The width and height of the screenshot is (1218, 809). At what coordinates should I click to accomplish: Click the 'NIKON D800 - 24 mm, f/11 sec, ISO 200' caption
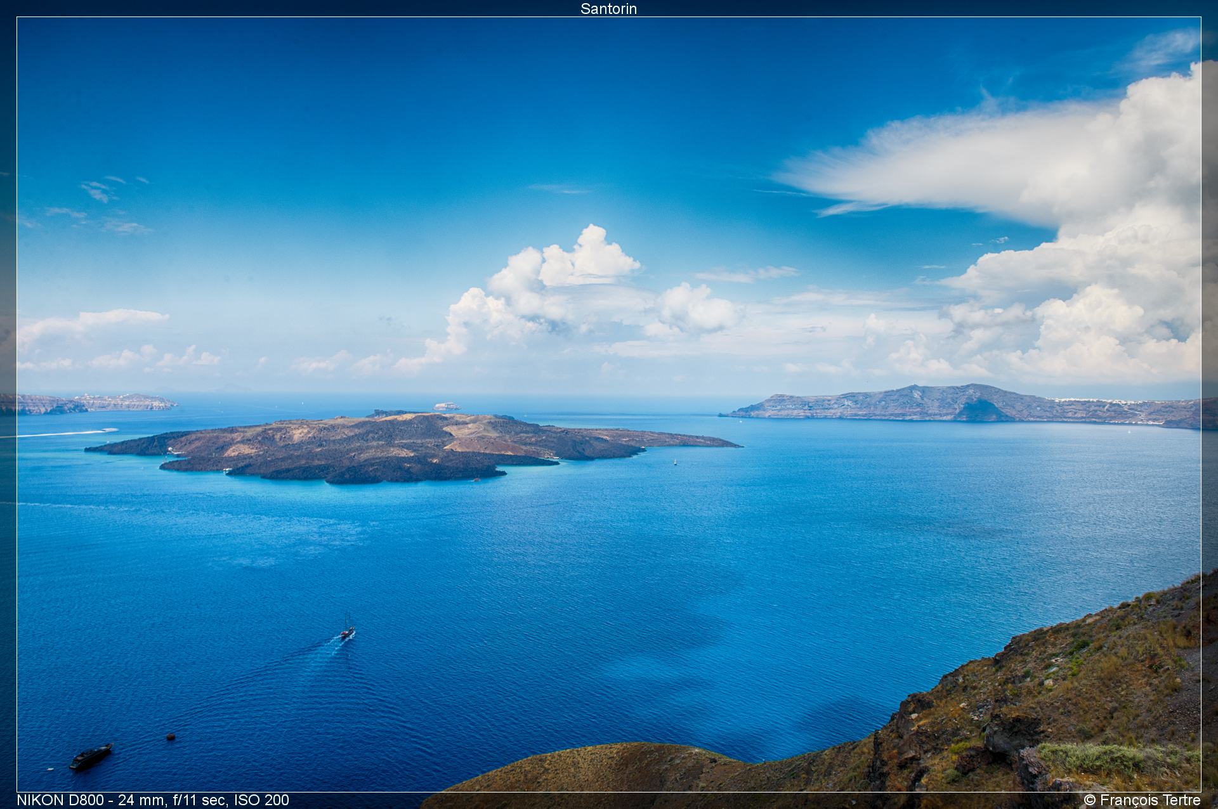[x=153, y=800]
